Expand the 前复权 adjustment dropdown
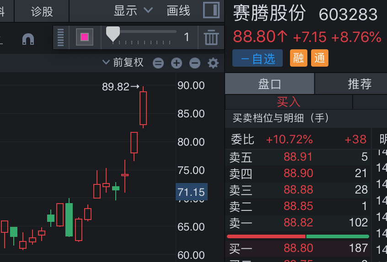387x262 pixels. click(x=123, y=63)
